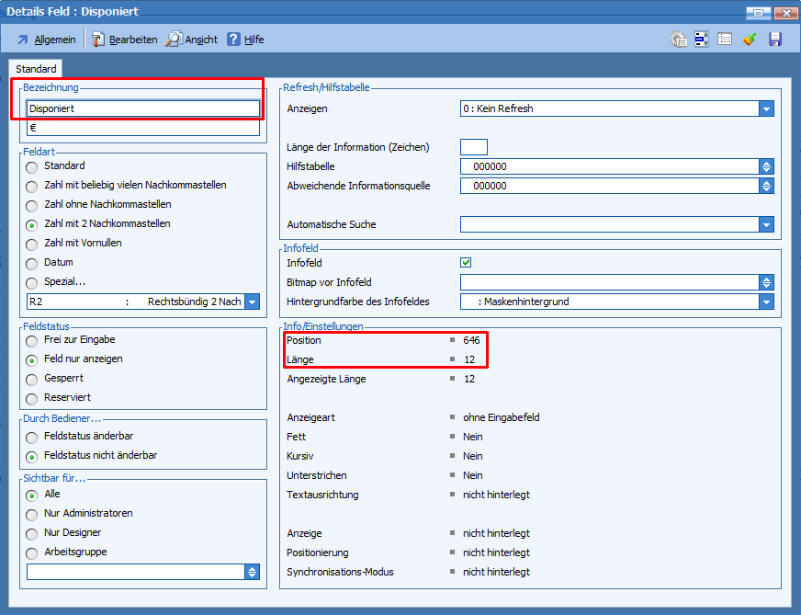
Task: Select Nur Administratoren visibility option
Action: tap(32, 514)
